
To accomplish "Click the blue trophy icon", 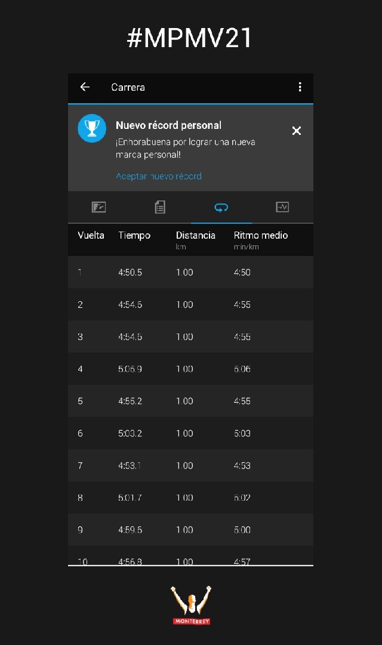I will click(92, 128).
